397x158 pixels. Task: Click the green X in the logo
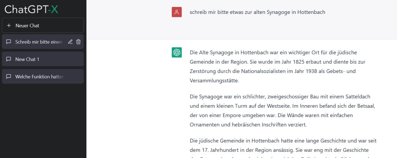coord(54,9)
